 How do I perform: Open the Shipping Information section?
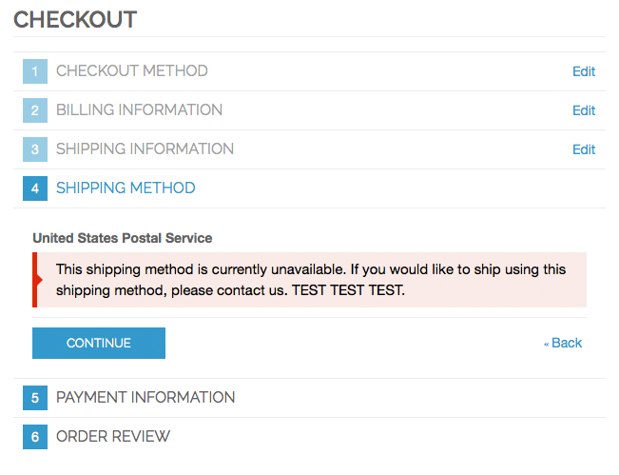tap(145, 149)
